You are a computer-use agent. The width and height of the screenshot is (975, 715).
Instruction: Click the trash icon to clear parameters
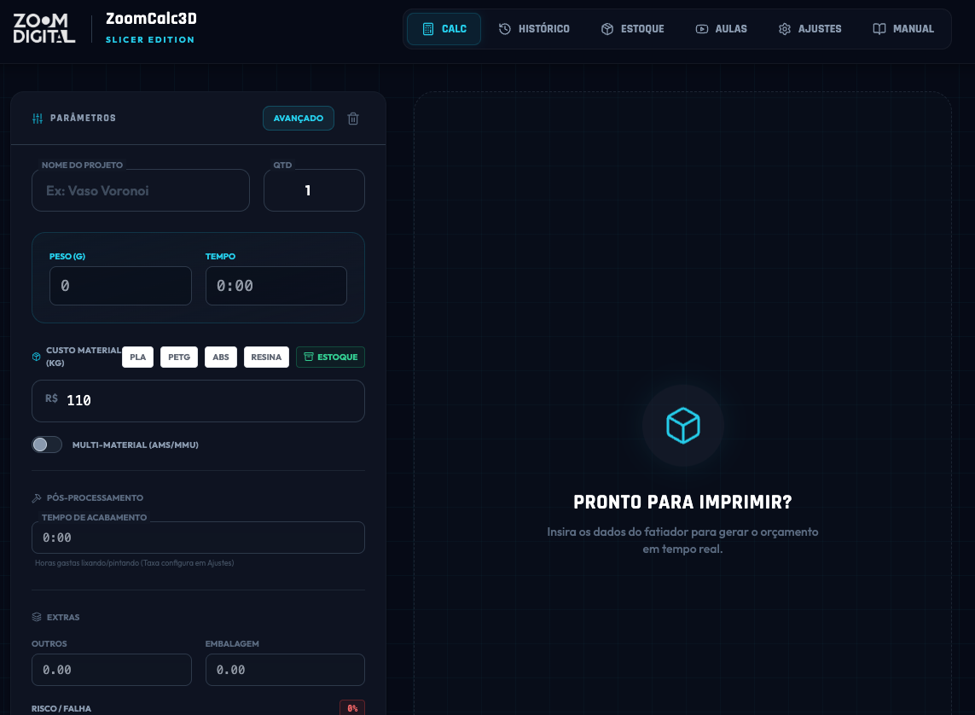pyautogui.click(x=353, y=119)
